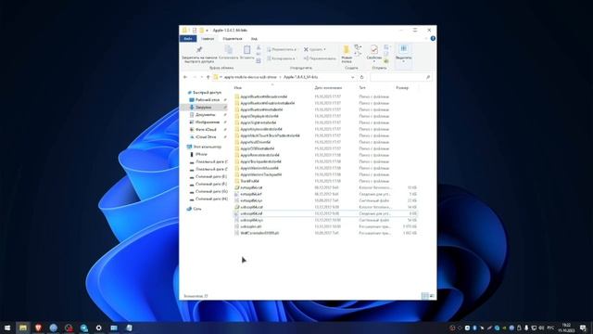
Task: Click the Удалить (Delete) X icon
Action: point(306,49)
